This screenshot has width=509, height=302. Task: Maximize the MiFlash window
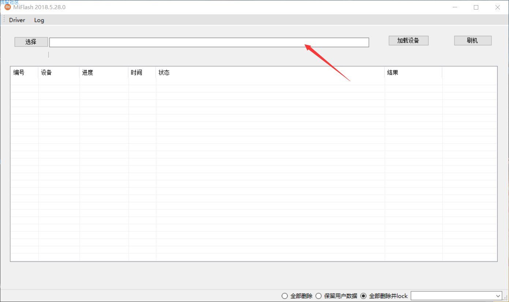click(476, 7)
